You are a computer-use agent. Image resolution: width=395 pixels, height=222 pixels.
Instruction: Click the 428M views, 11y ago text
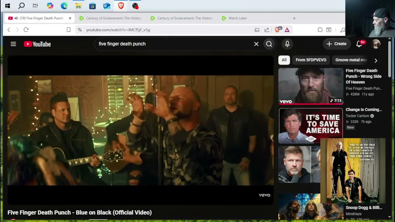tap(360, 94)
